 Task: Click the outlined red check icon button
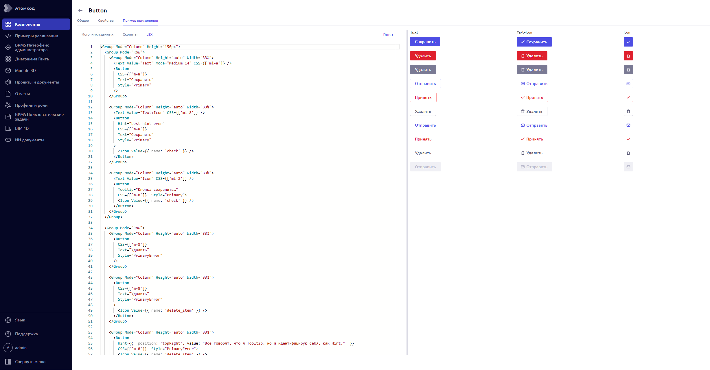(628, 97)
